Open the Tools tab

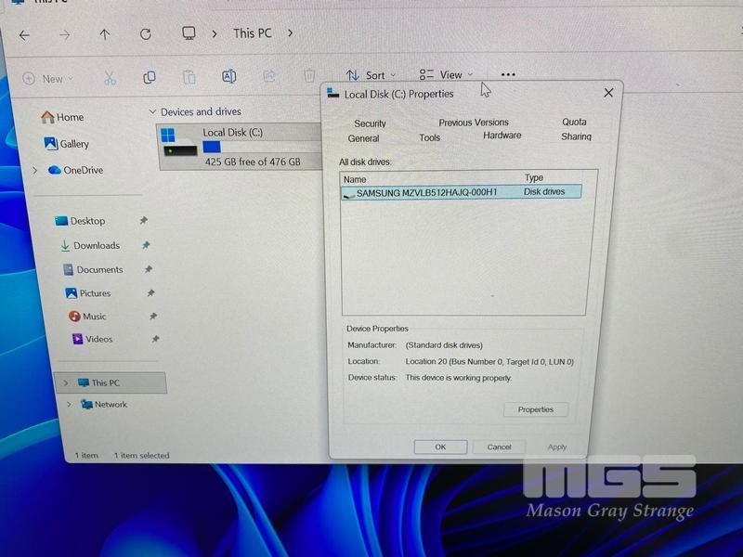click(429, 137)
